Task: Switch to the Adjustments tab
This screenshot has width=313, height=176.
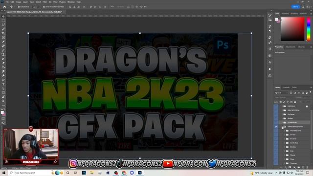Action: [290, 47]
